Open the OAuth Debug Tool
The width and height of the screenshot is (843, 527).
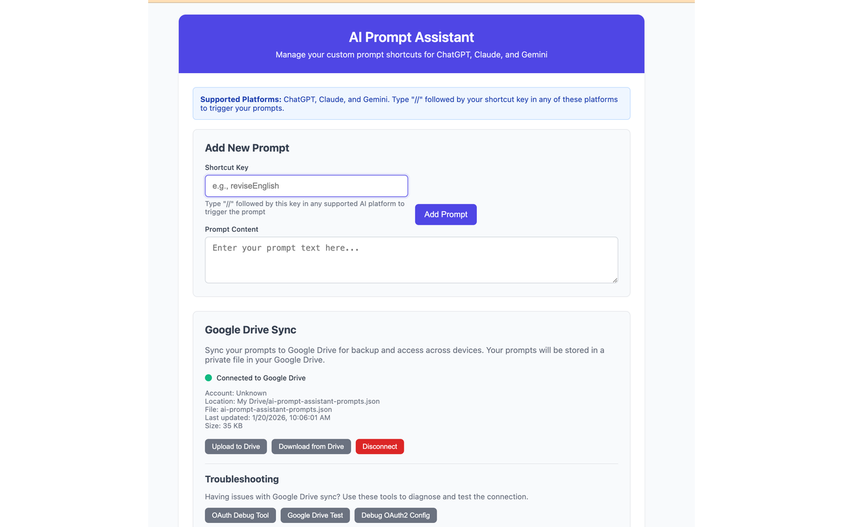[240, 515]
